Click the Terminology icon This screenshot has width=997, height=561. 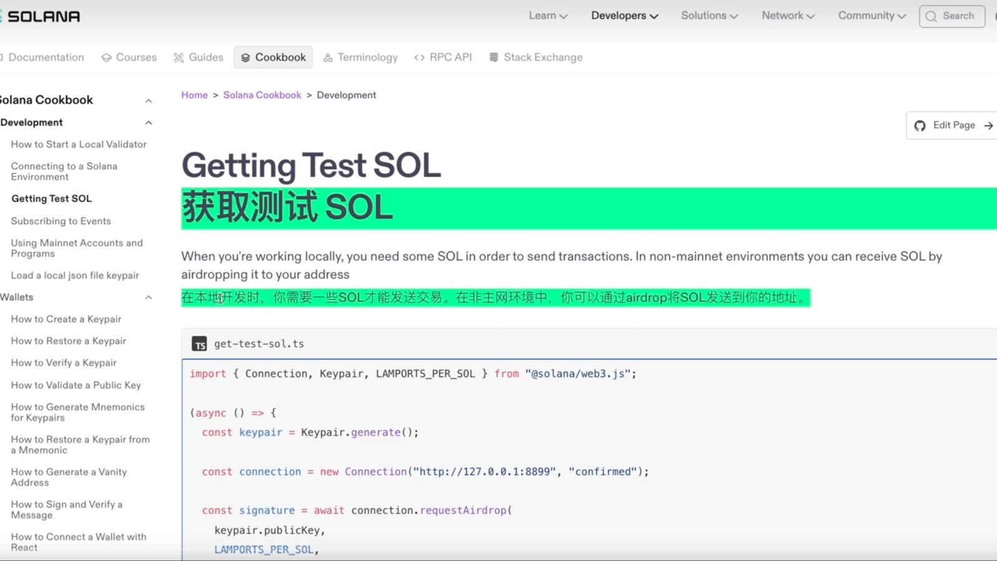[328, 58]
